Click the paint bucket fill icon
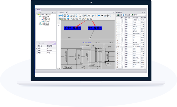Viewport: 177px width, 107px height. 86,16
